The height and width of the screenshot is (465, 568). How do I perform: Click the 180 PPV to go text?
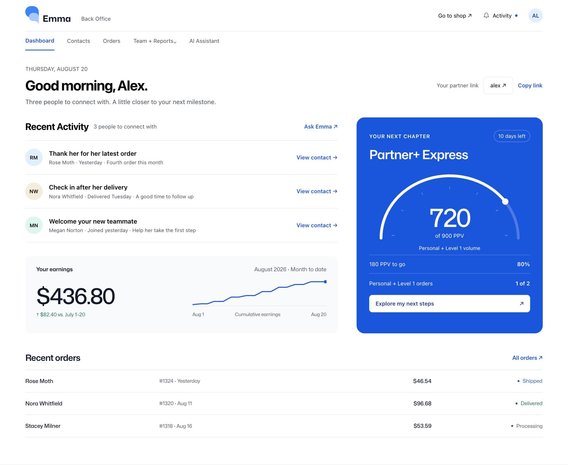pos(387,264)
